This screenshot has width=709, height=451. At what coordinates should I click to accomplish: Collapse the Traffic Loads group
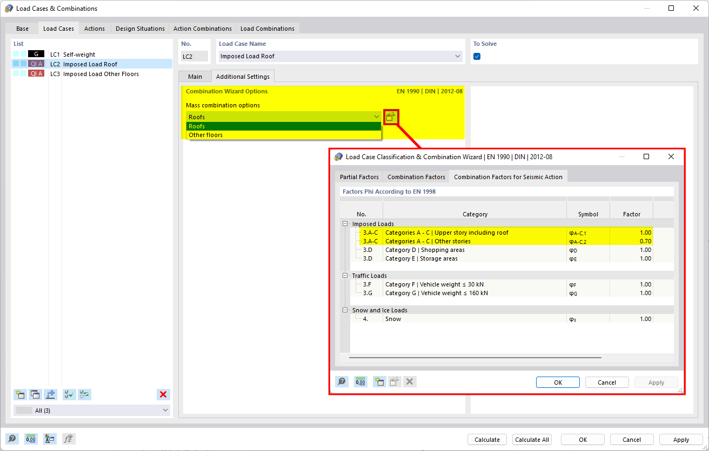click(x=345, y=275)
